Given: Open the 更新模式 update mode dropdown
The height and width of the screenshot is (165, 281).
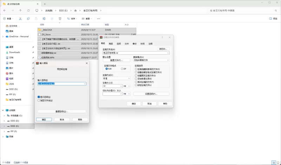Looking at the screenshot, I should tap(168, 60).
